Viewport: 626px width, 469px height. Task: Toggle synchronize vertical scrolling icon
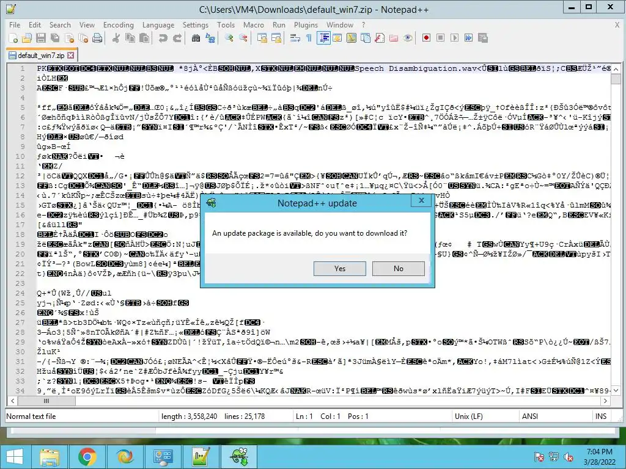262,38
